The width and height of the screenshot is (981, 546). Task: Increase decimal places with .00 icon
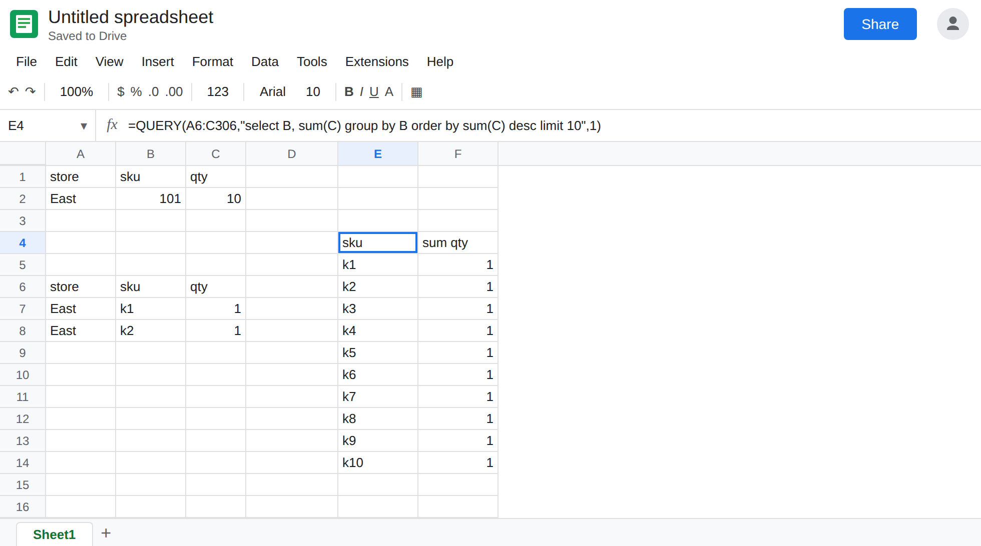tap(174, 92)
